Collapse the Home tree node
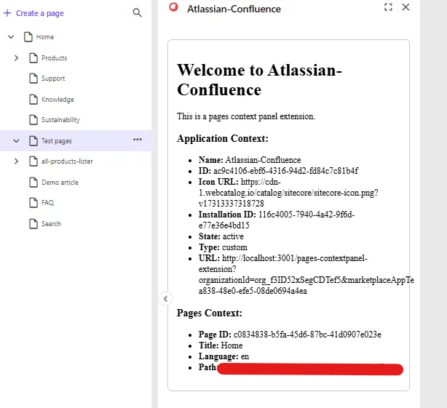Image resolution: width=447 pixels, height=408 pixels. coord(11,37)
